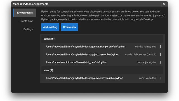Click the Add existing button
This screenshot has height=101, width=179.
pos(50,27)
